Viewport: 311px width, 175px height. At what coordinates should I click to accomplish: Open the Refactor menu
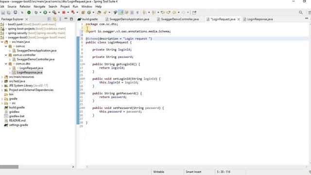(x=25, y=6)
